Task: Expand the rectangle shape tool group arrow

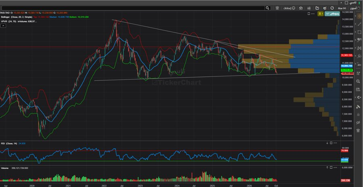Action: point(355,32)
